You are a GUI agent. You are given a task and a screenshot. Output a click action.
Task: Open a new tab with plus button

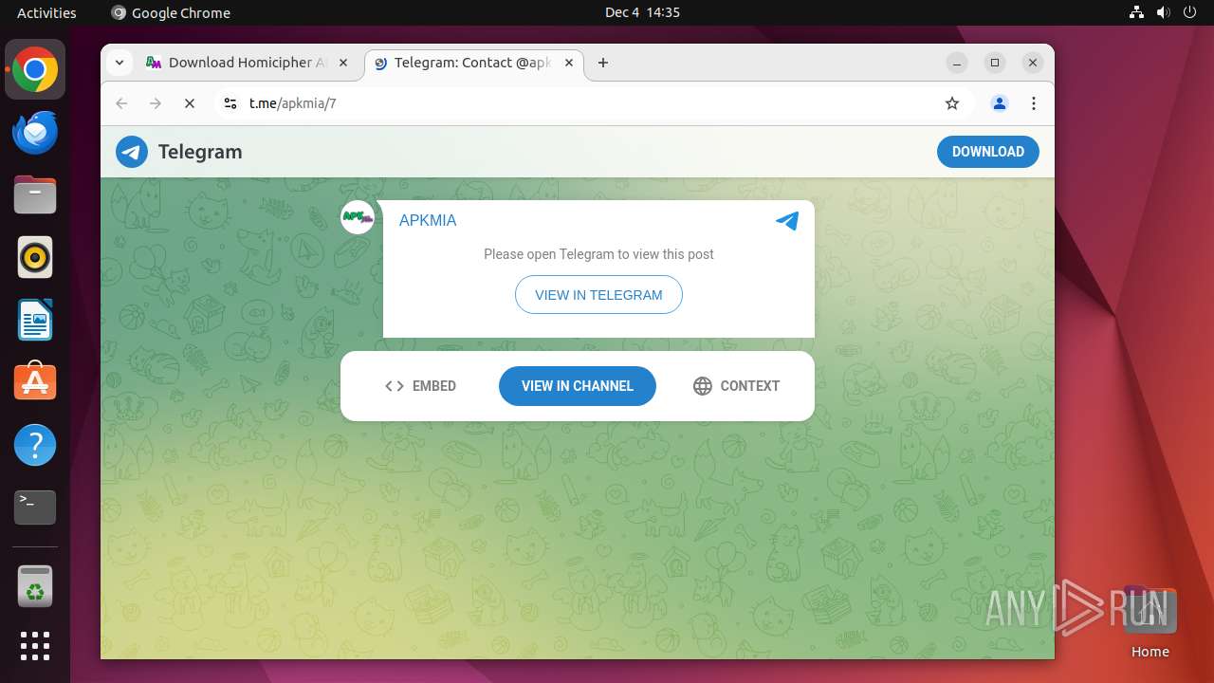[x=603, y=63]
